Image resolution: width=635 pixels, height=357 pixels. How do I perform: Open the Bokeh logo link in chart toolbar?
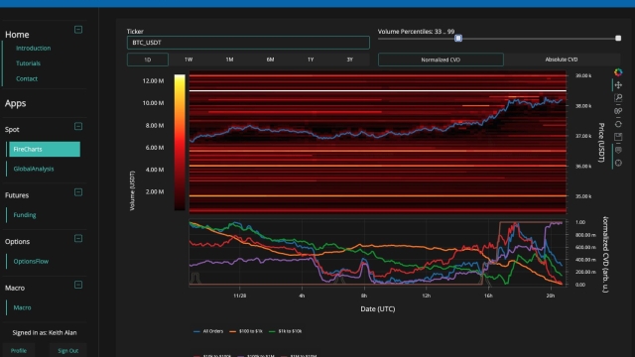point(618,72)
